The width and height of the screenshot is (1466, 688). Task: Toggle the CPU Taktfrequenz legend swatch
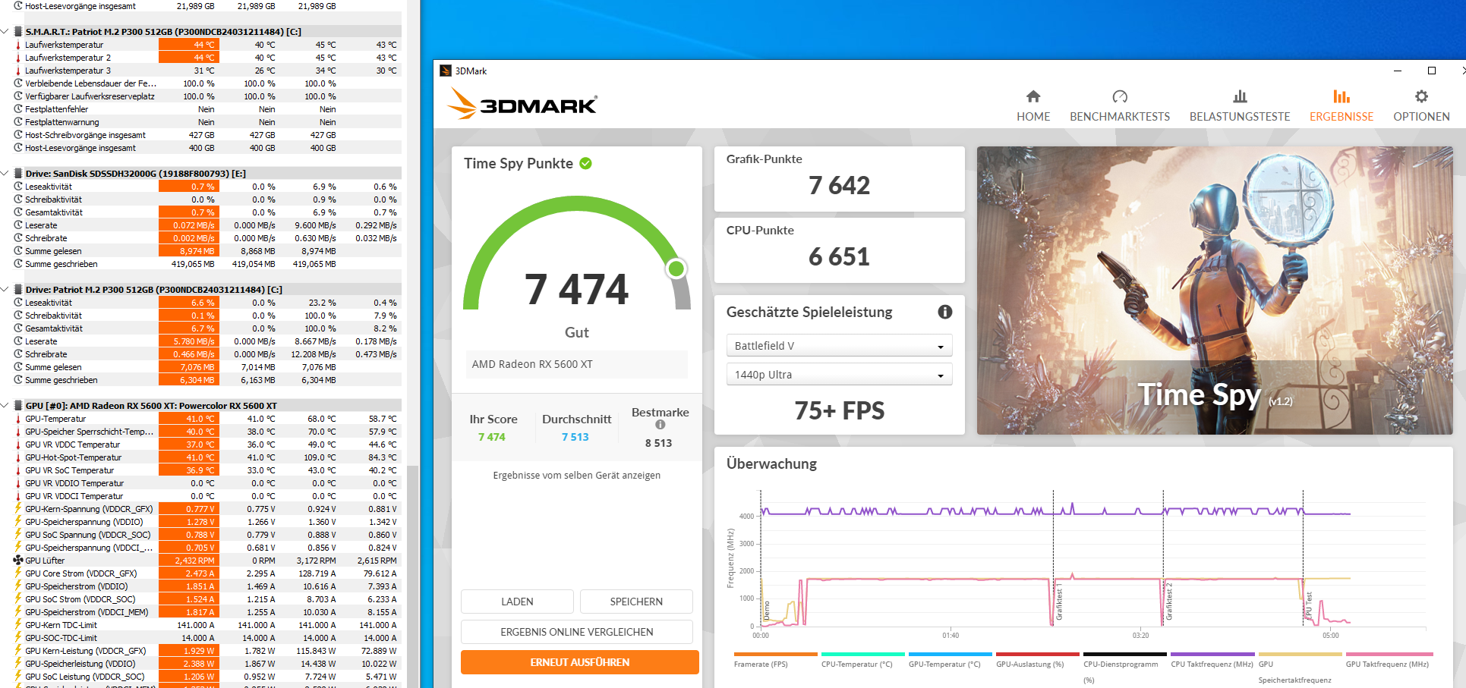(x=1212, y=654)
